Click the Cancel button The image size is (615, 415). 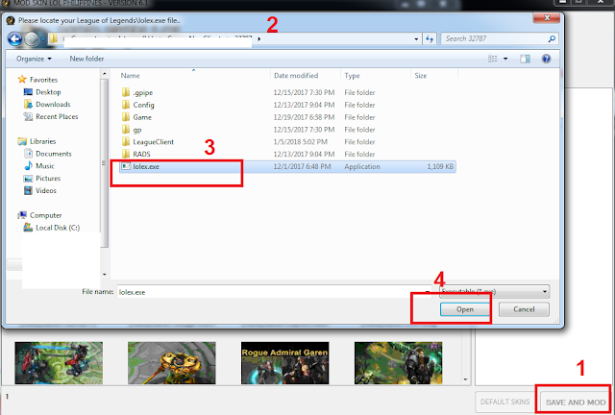(x=524, y=309)
